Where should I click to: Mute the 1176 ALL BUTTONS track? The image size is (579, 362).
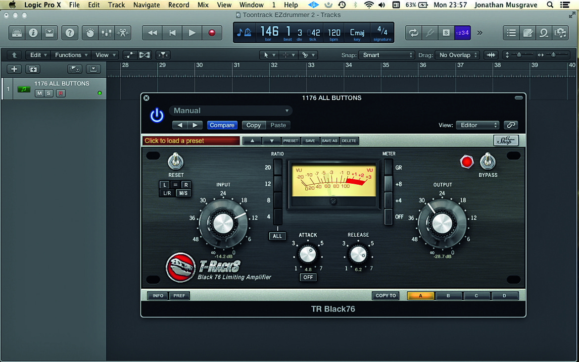tap(39, 93)
